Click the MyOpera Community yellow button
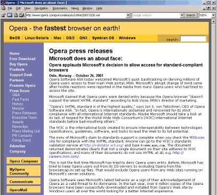The height and width of the screenshot is (195, 217). click(x=23, y=171)
